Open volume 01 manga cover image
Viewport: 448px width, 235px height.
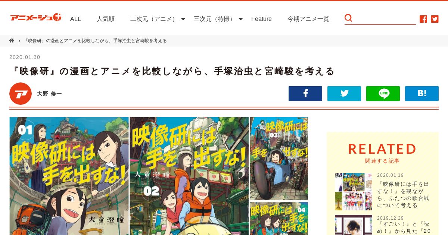69,176
